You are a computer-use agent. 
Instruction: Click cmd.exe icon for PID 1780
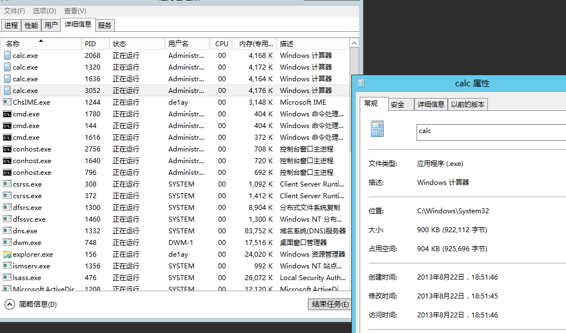tap(7, 114)
